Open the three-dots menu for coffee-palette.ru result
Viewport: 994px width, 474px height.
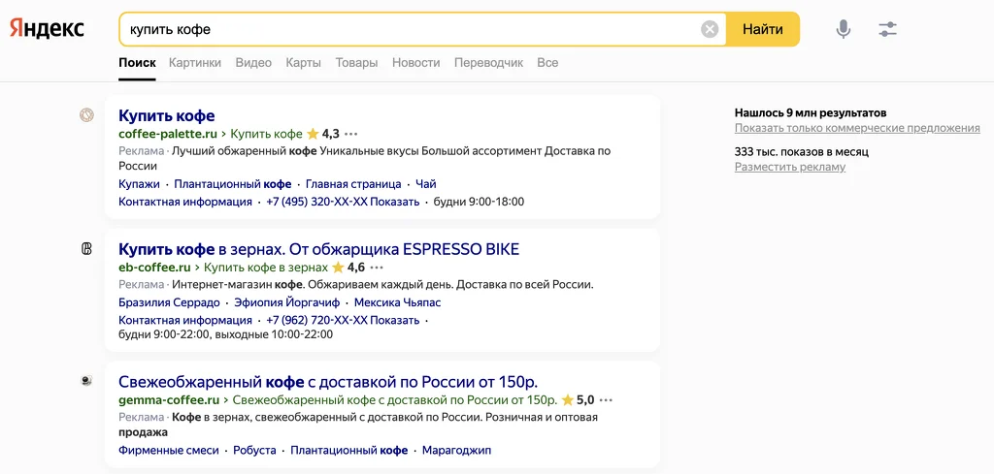pyautogui.click(x=351, y=134)
